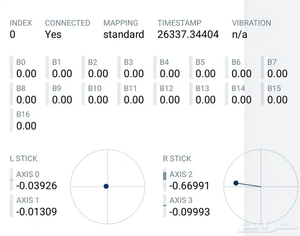This screenshot has width=300, height=236.
Task: Click the B5 button reading
Action: point(205,73)
